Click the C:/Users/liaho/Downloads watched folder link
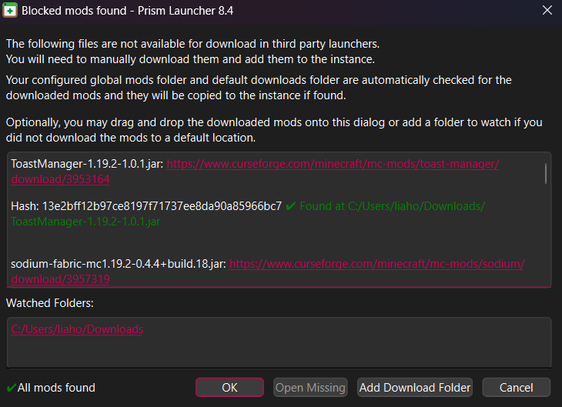 [77, 329]
